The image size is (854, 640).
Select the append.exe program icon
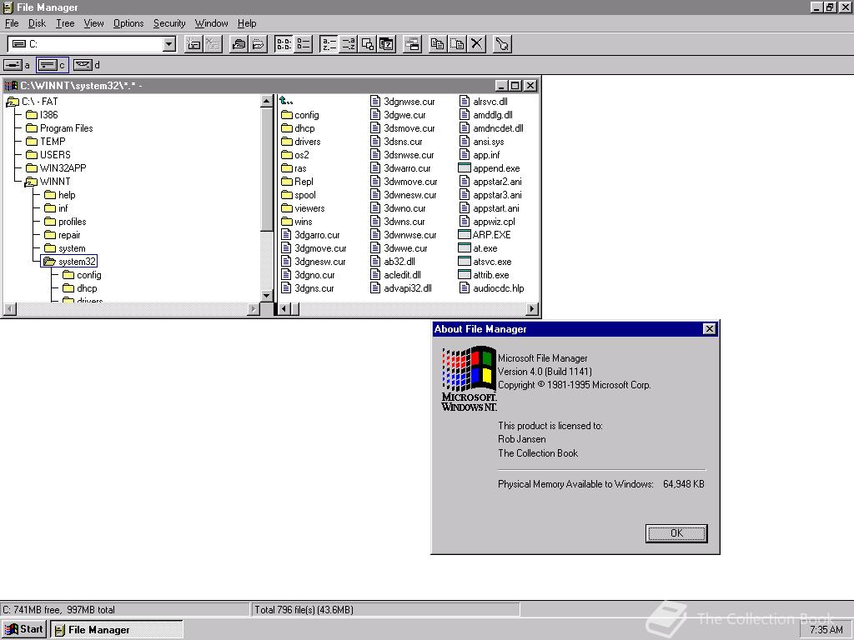point(464,168)
